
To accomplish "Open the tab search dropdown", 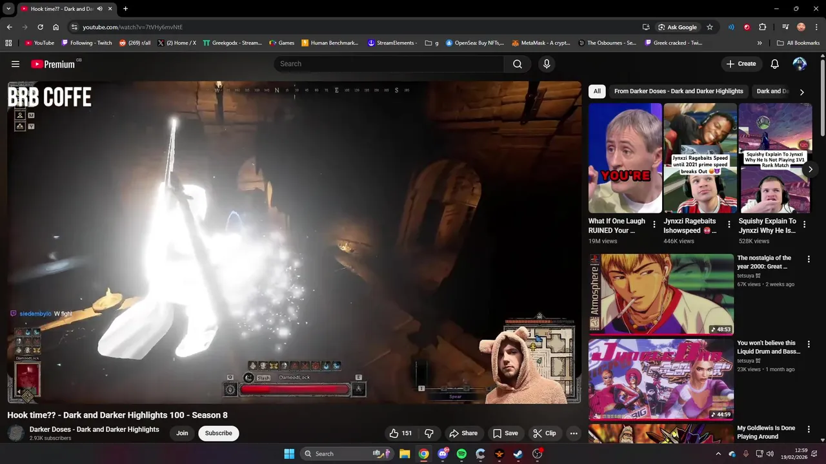I will 8,8.
